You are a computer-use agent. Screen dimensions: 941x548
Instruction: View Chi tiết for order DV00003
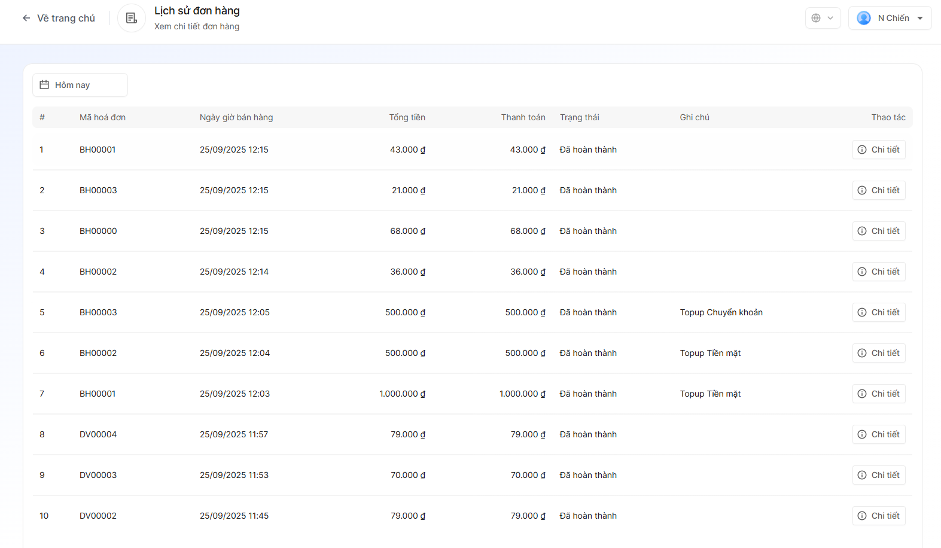(x=879, y=475)
